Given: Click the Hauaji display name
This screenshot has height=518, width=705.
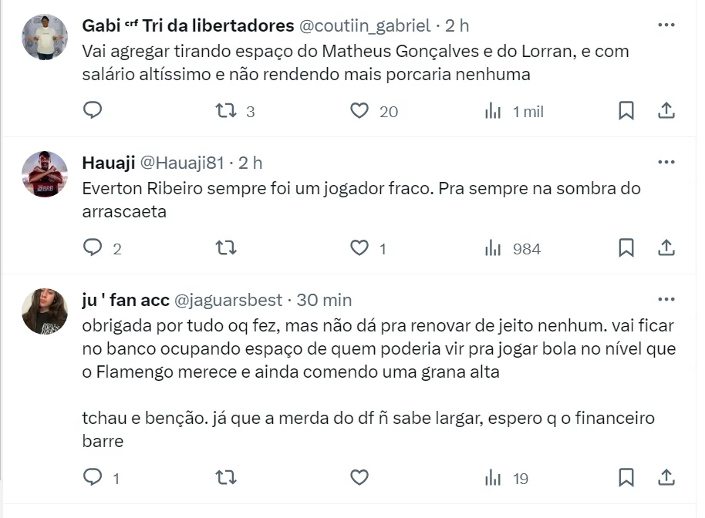Looking at the screenshot, I should [x=107, y=163].
